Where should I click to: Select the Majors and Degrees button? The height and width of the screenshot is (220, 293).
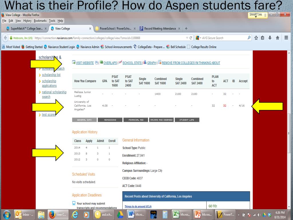point(161,120)
